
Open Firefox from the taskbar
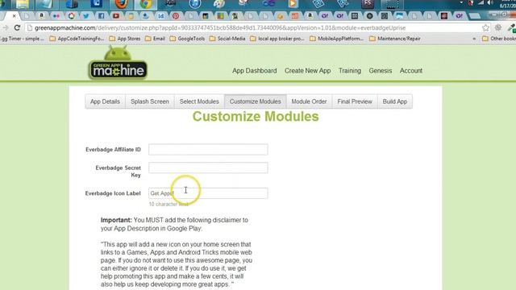coord(122,4)
